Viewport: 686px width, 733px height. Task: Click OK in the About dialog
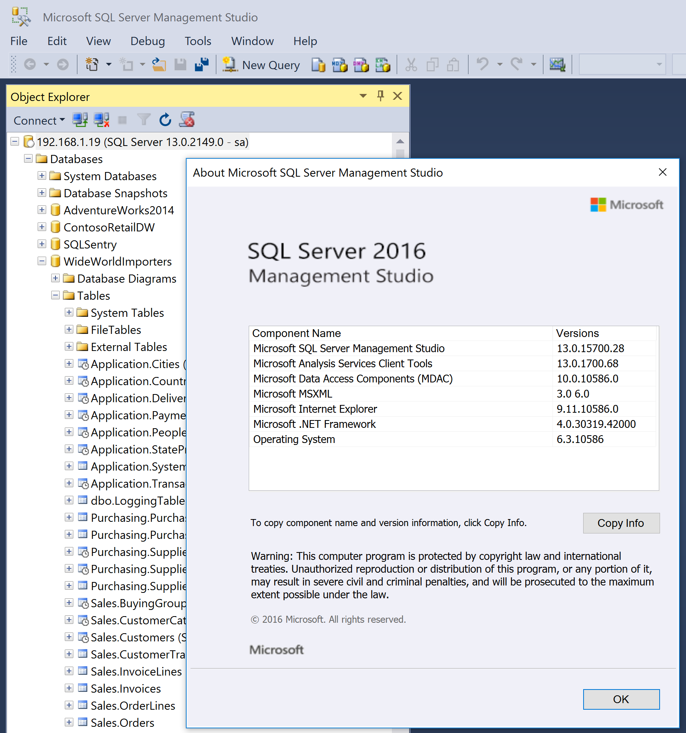pos(621,699)
